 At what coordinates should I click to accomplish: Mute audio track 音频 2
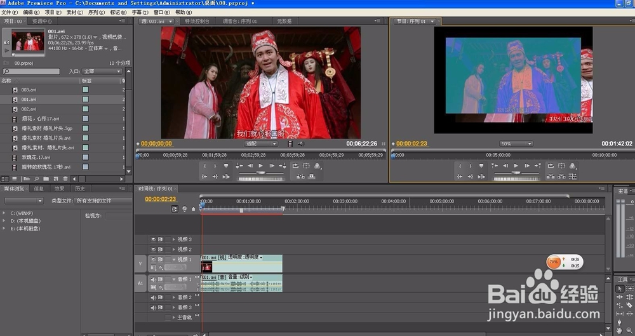coord(154,297)
